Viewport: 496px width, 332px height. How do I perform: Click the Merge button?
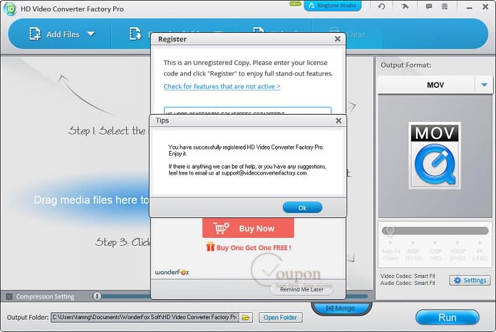click(341, 308)
